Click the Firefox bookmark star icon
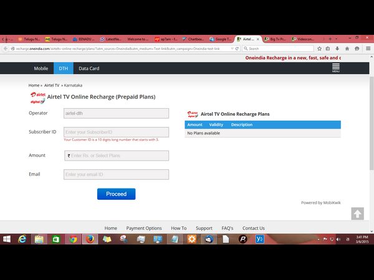 [x=319, y=48]
